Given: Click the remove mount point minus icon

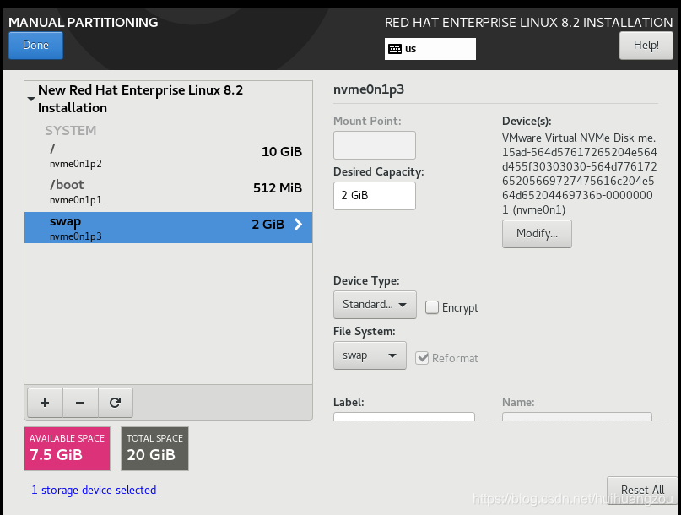Looking at the screenshot, I should pos(80,403).
